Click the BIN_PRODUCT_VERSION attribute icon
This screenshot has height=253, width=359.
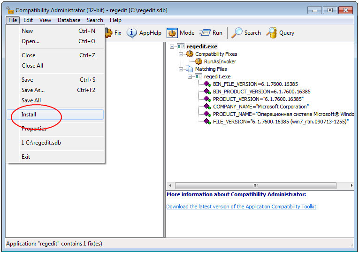207,92
